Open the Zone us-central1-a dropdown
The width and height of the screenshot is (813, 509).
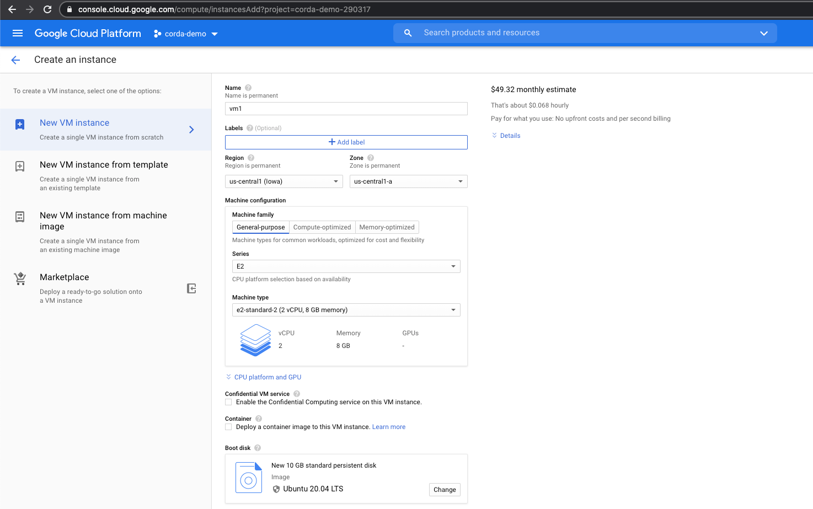coord(409,181)
